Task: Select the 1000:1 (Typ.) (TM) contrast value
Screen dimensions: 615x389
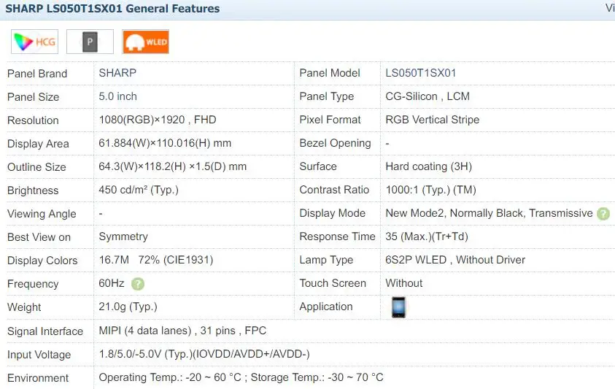Action: pos(431,190)
